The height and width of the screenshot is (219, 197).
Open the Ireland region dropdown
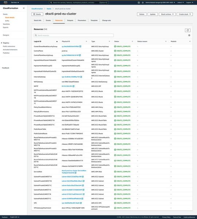181,3
